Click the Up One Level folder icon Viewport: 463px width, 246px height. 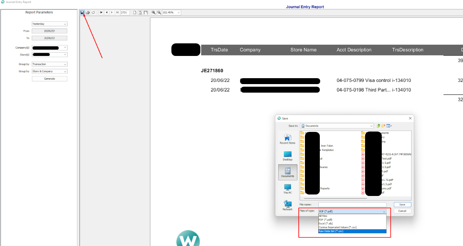click(378, 126)
